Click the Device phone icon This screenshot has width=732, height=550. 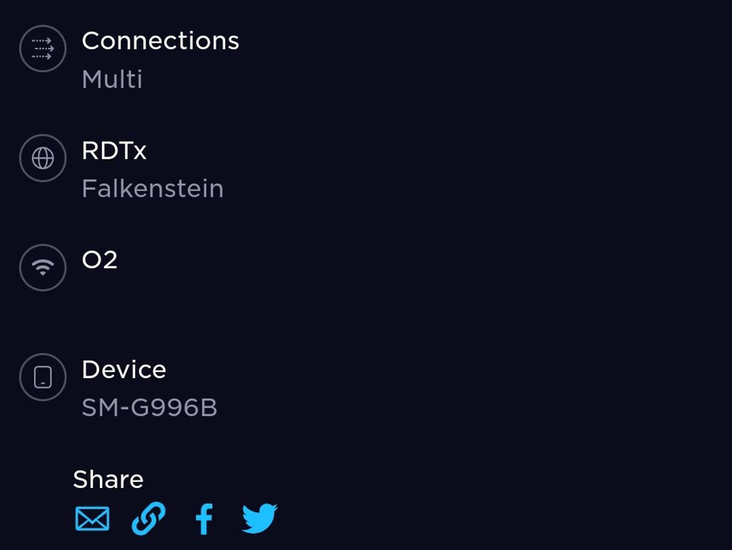click(43, 377)
